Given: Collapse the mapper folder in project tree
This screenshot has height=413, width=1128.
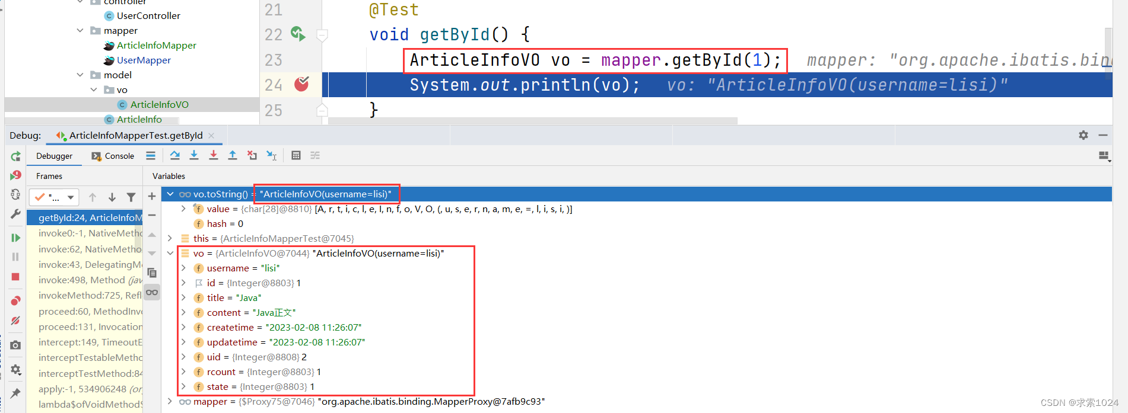Looking at the screenshot, I should point(80,30).
